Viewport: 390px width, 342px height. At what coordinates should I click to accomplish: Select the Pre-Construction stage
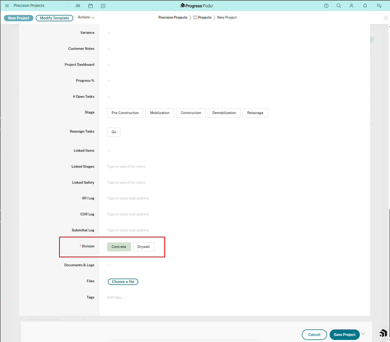click(125, 113)
